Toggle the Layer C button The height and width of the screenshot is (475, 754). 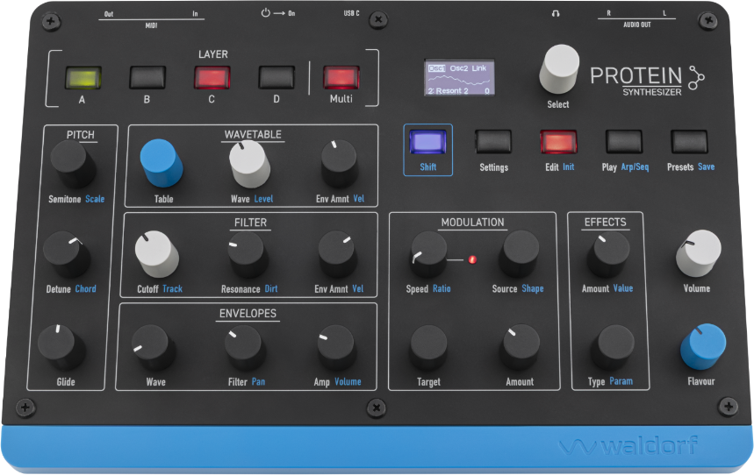point(212,77)
